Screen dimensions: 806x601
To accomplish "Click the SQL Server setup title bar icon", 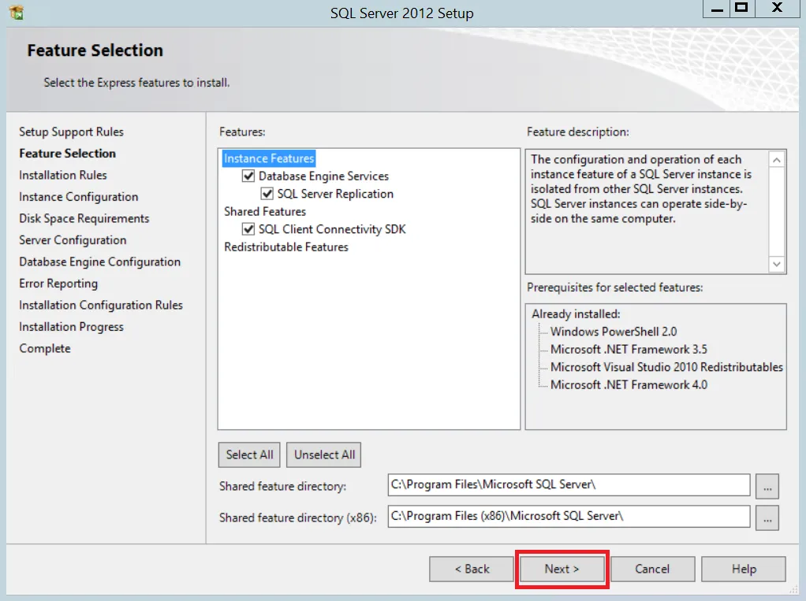I will pos(17,13).
